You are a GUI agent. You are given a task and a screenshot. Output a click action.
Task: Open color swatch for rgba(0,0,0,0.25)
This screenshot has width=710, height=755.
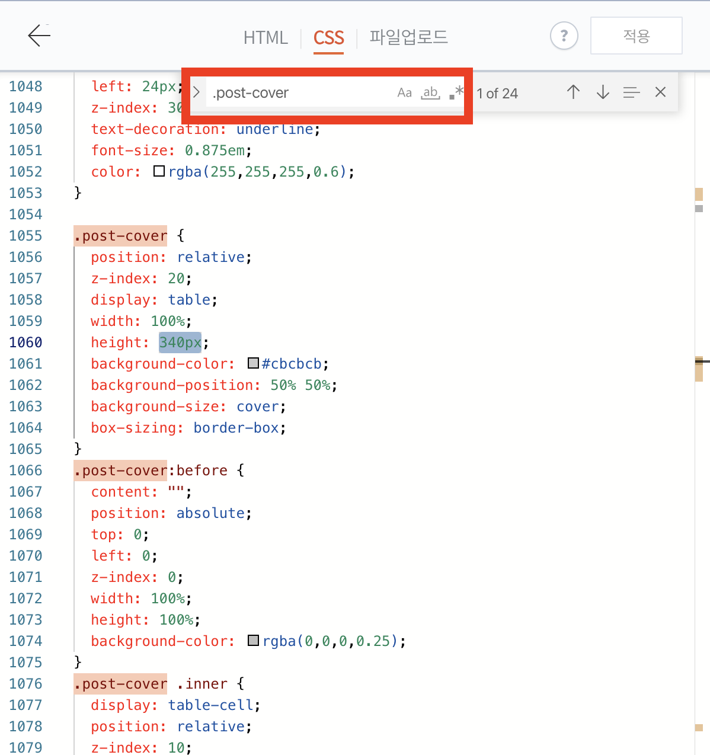coord(253,641)
